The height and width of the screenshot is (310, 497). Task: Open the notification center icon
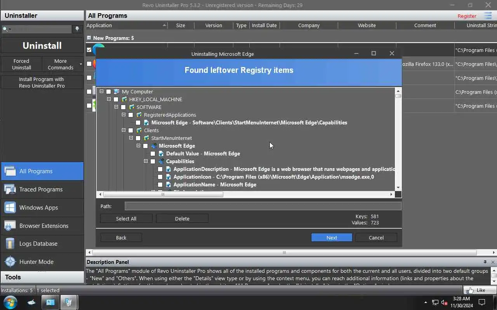[482, 302]
